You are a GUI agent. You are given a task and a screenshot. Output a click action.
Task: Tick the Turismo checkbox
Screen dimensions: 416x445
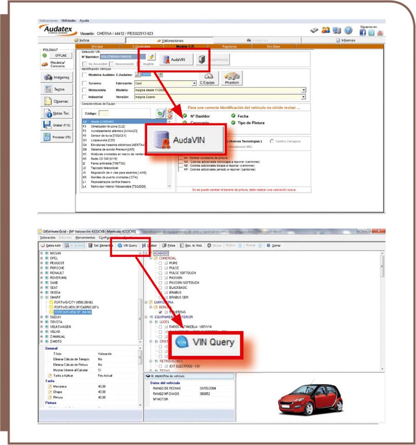pos(84,83)
